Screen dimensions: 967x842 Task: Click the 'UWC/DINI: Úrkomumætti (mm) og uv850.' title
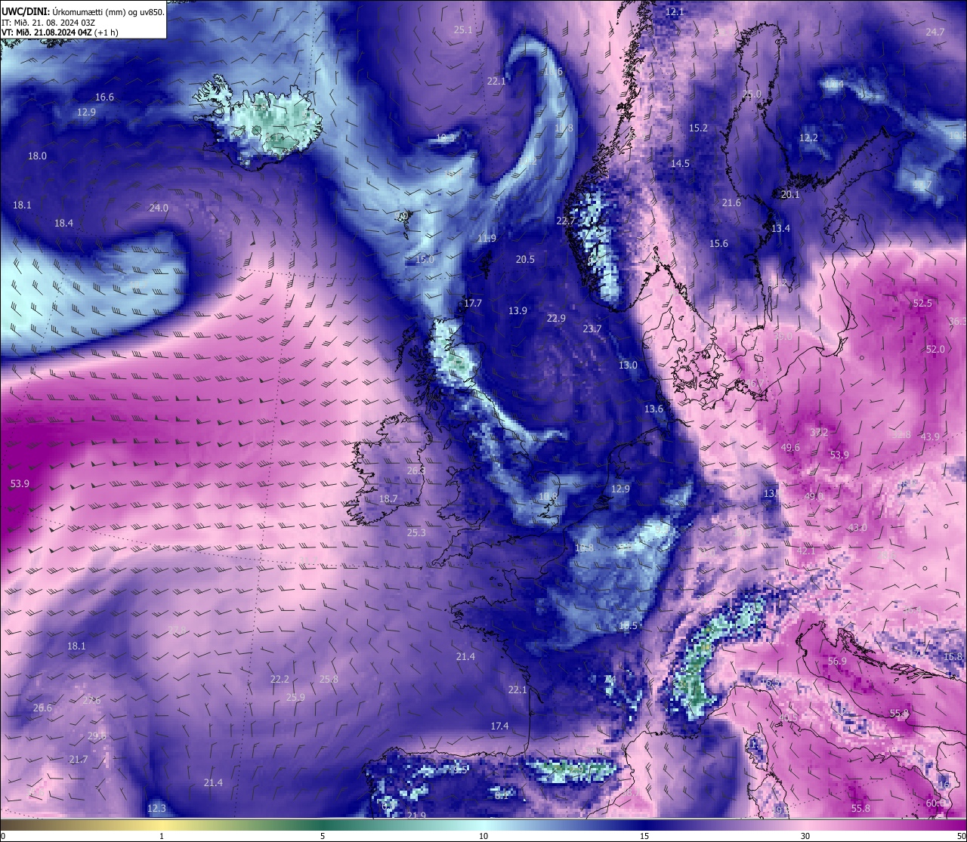point(83,12)
